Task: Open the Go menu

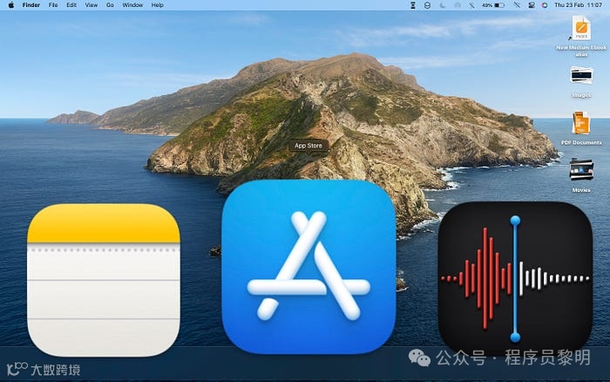Action: pos(110,5)
